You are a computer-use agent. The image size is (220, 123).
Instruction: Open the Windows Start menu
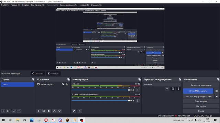tap(3, 120)
